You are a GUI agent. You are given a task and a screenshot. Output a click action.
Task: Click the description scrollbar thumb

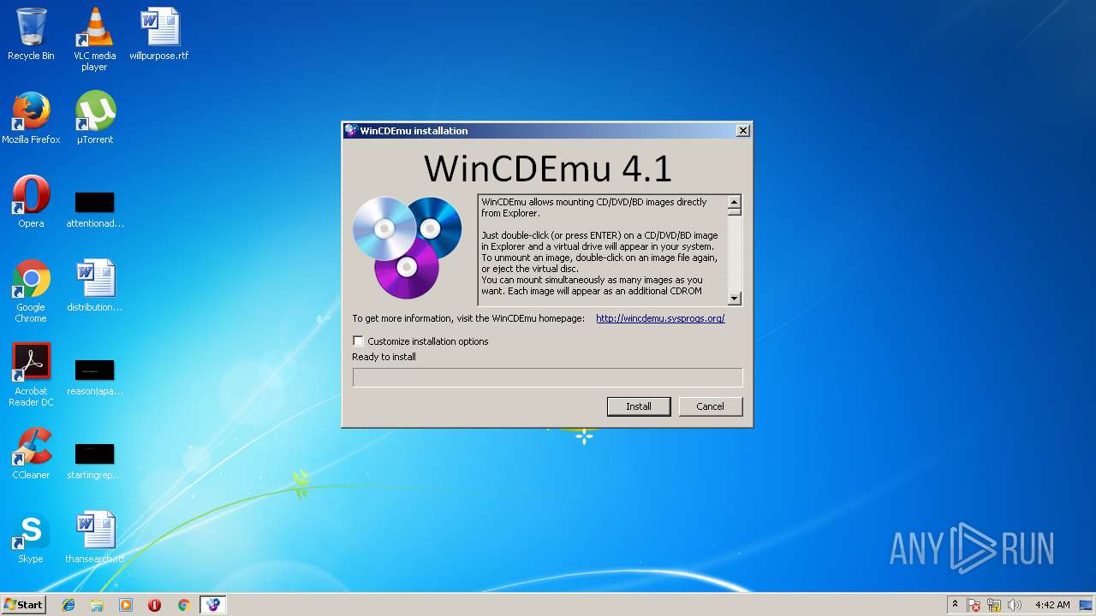click(x=734, y=212)
